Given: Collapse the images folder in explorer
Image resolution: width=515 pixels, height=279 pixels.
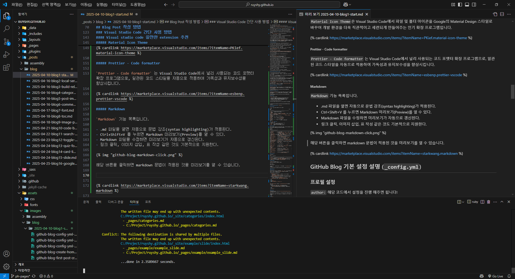Looking at the screenshot, I should (x=35, y=211).
